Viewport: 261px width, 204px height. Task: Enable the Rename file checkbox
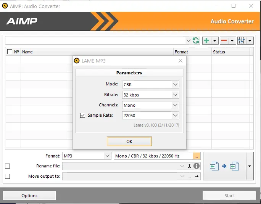click(8, 166)
